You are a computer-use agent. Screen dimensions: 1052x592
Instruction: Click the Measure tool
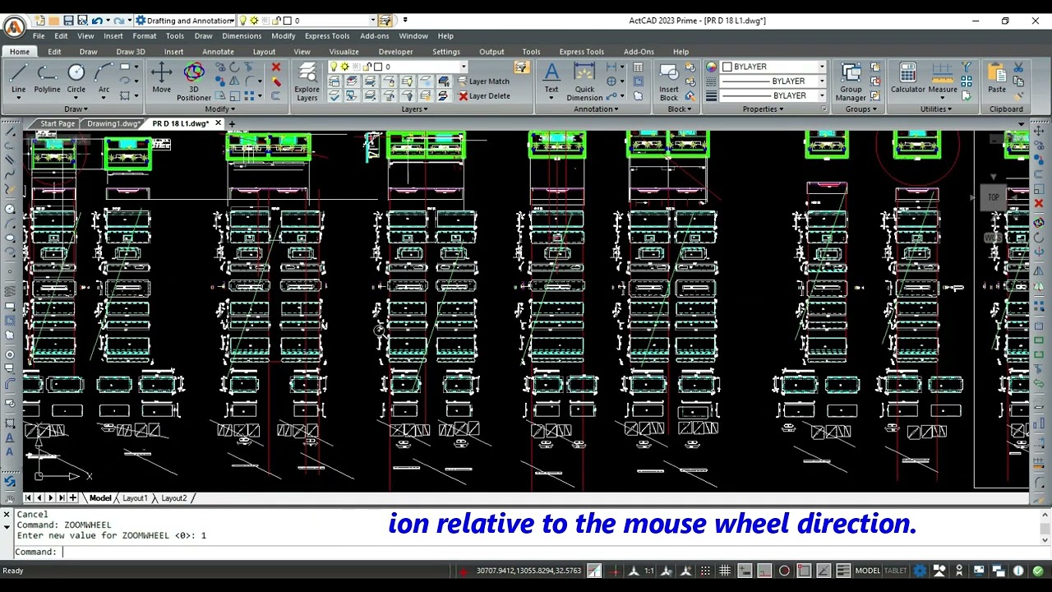(942, 79)
